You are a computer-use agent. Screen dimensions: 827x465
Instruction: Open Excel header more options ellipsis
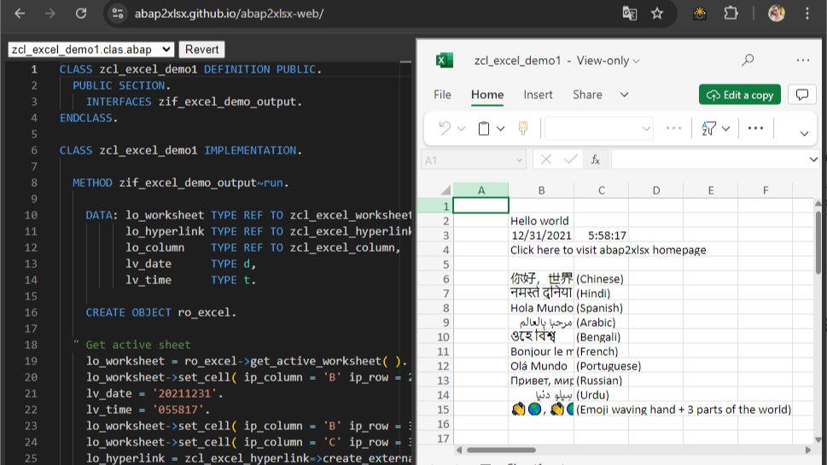click(803, 60)
